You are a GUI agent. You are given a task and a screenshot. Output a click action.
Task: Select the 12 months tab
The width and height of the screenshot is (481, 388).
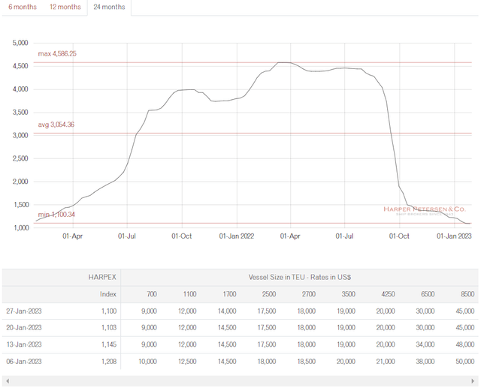[x=65, y=7]
